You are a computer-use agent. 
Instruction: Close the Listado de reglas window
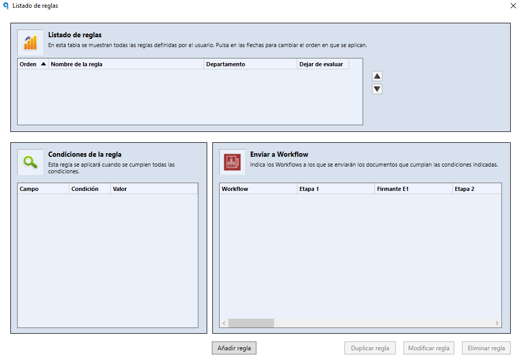click(513, 6)
